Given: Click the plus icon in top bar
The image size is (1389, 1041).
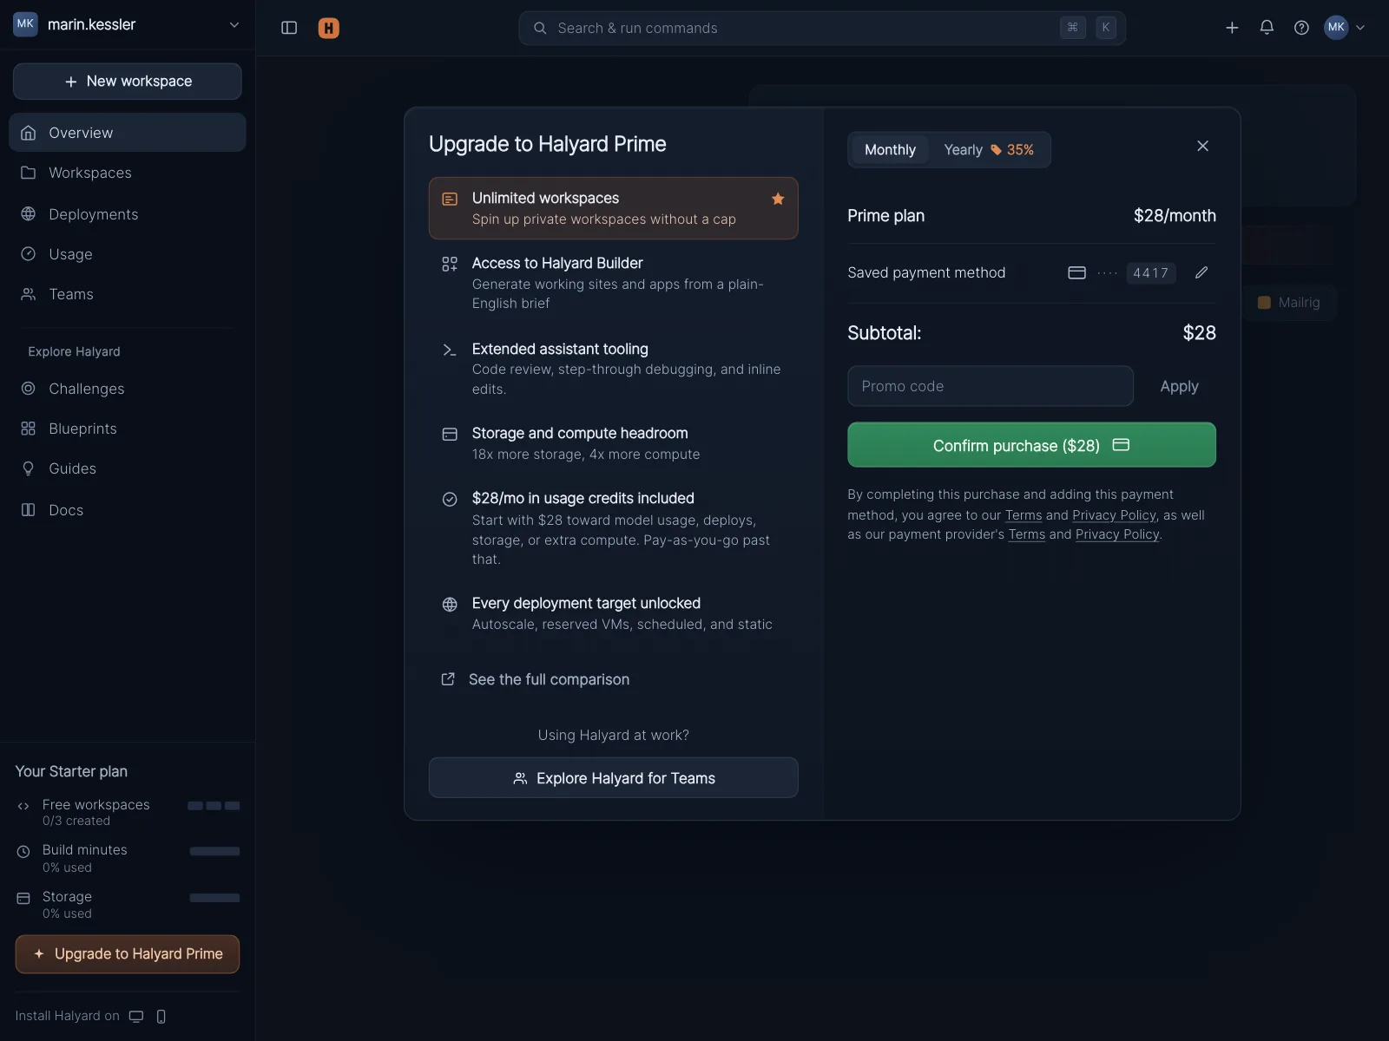Looking at the screenshot, I should [1232, 28].
